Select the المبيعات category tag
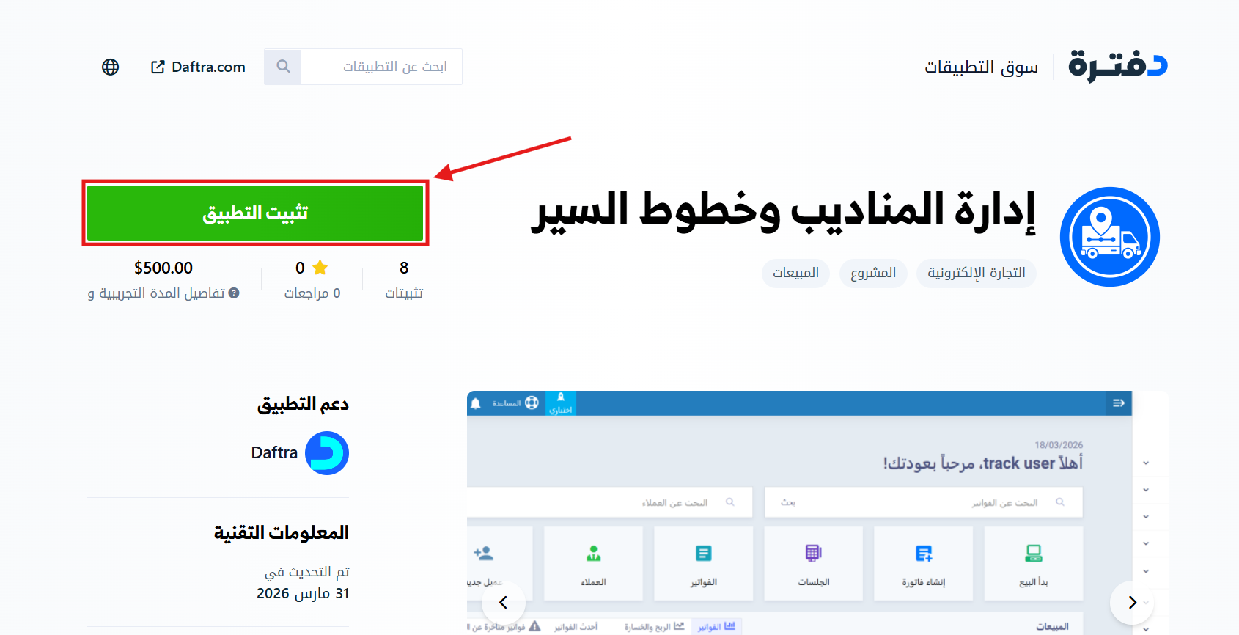Image resolution: width=1239 pixels, height=635 pixels. (x=795, y=273)
